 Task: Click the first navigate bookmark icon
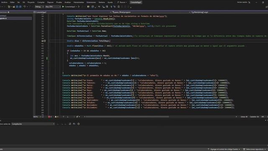point(111,7)
